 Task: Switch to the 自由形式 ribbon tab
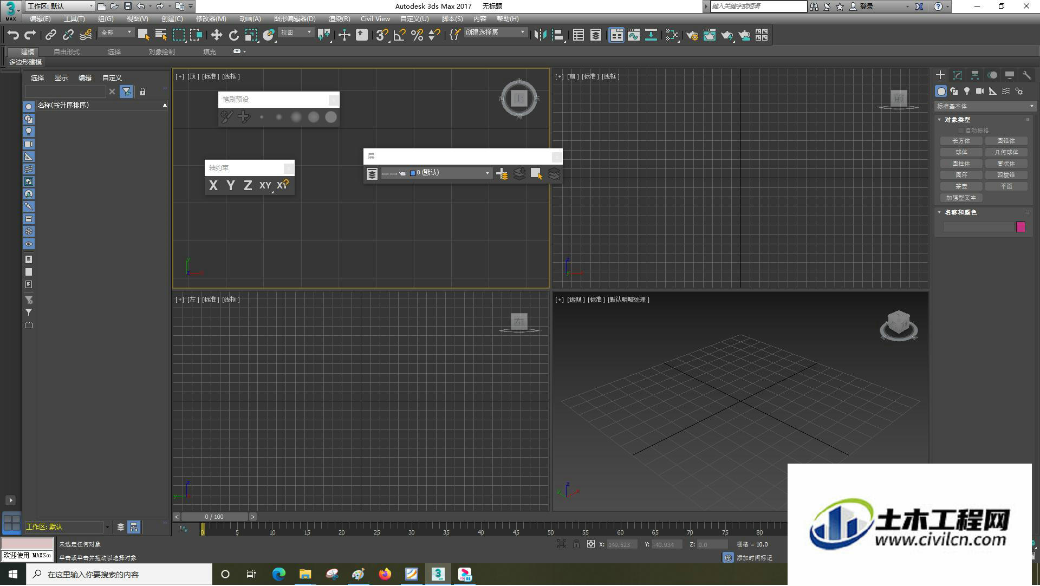(x=67, y=52)
